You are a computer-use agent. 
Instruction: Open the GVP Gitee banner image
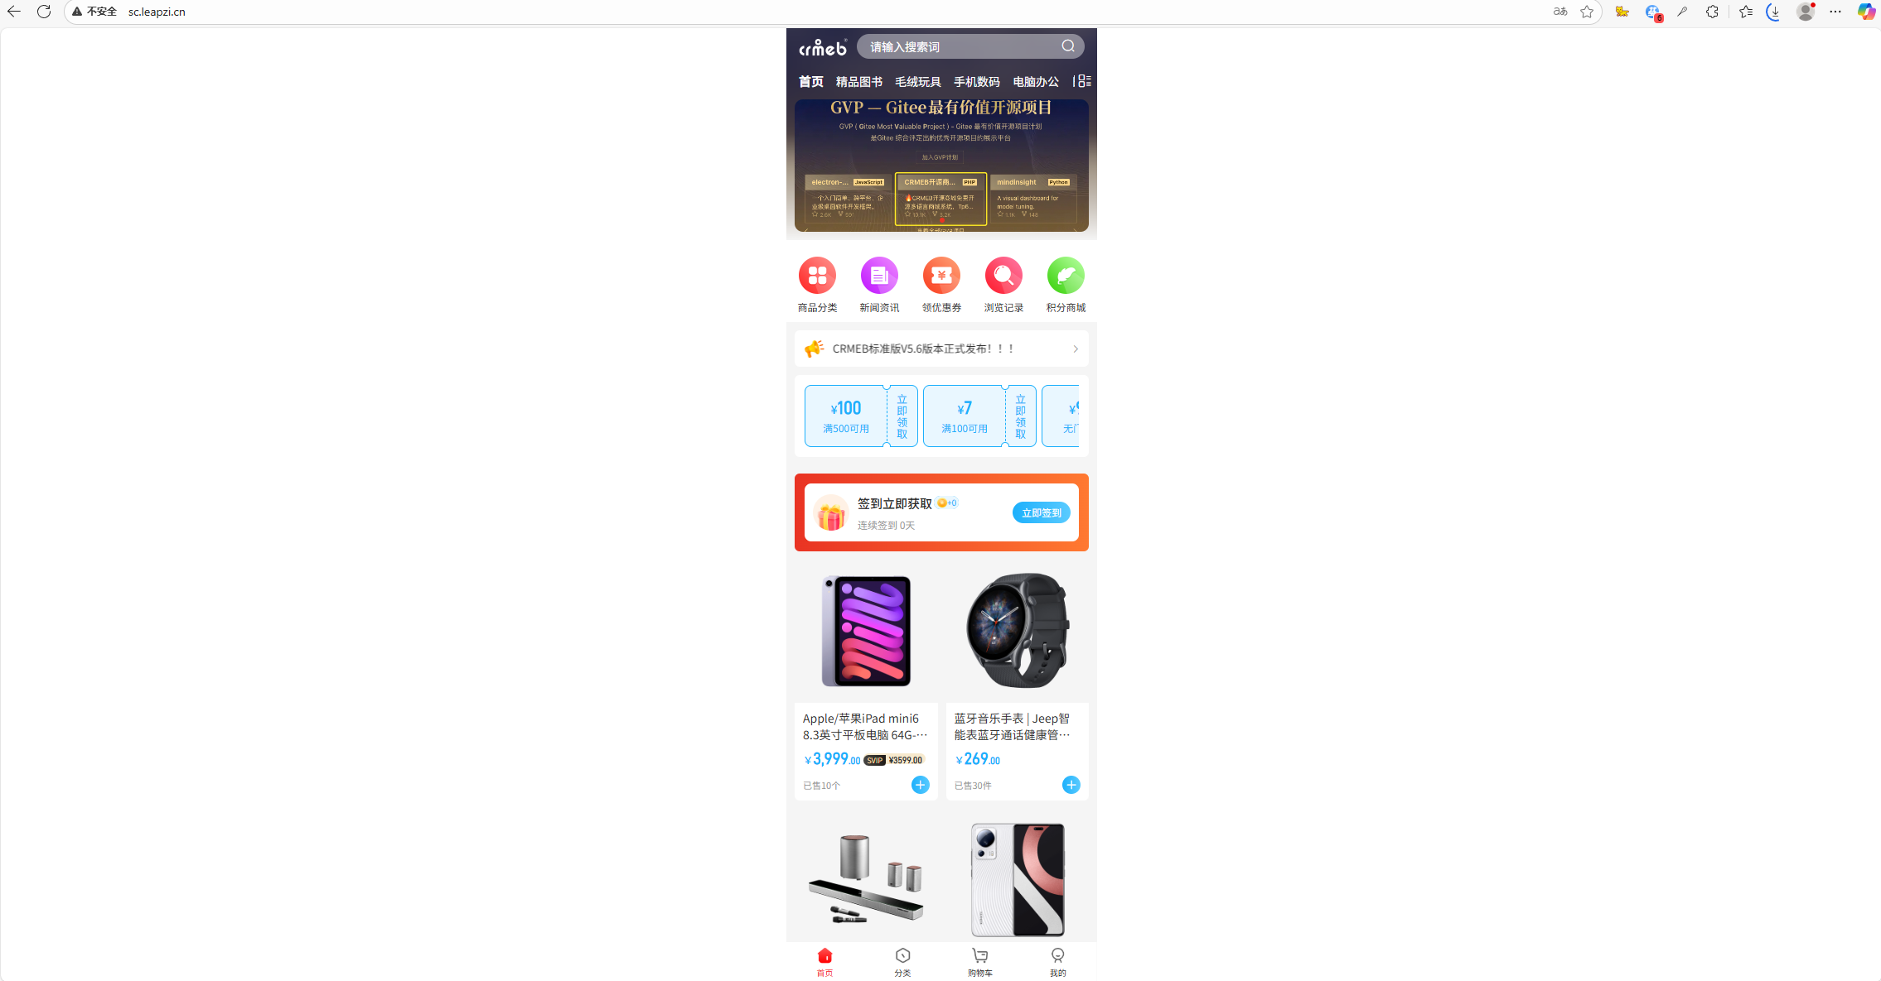coord(941,166)
